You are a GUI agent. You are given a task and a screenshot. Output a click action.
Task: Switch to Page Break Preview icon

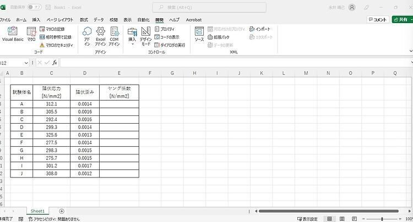point(354,219)
